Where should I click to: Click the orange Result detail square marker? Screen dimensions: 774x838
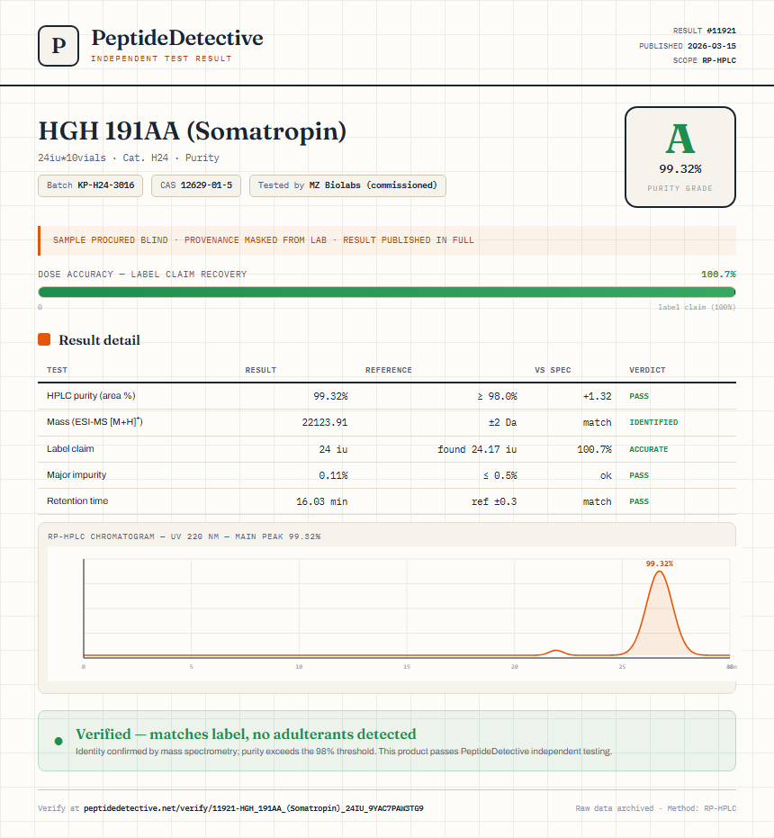pyautogui.click(x=44, y=339)
